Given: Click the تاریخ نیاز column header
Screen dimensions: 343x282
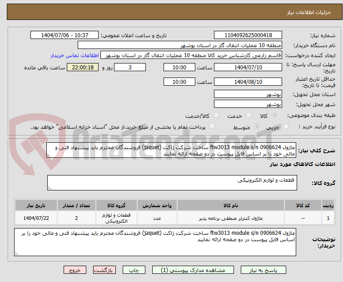Looking at the screenshot, I should [x=36, y=205].
